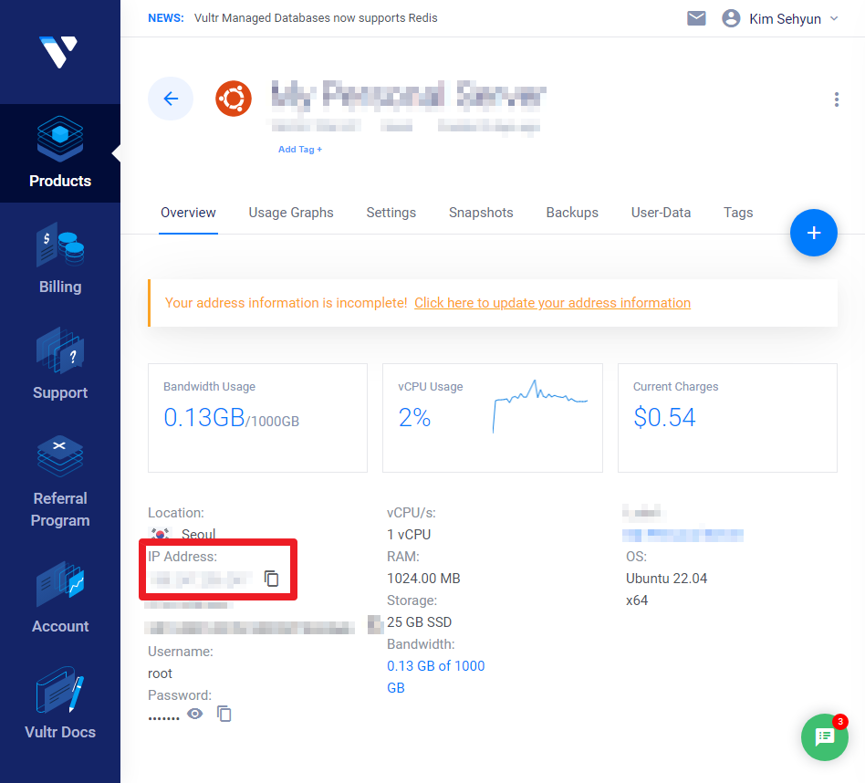The height and width of the screenshot is (783, 865).
Task: Click the update address information link
Action: coord(552,303)
